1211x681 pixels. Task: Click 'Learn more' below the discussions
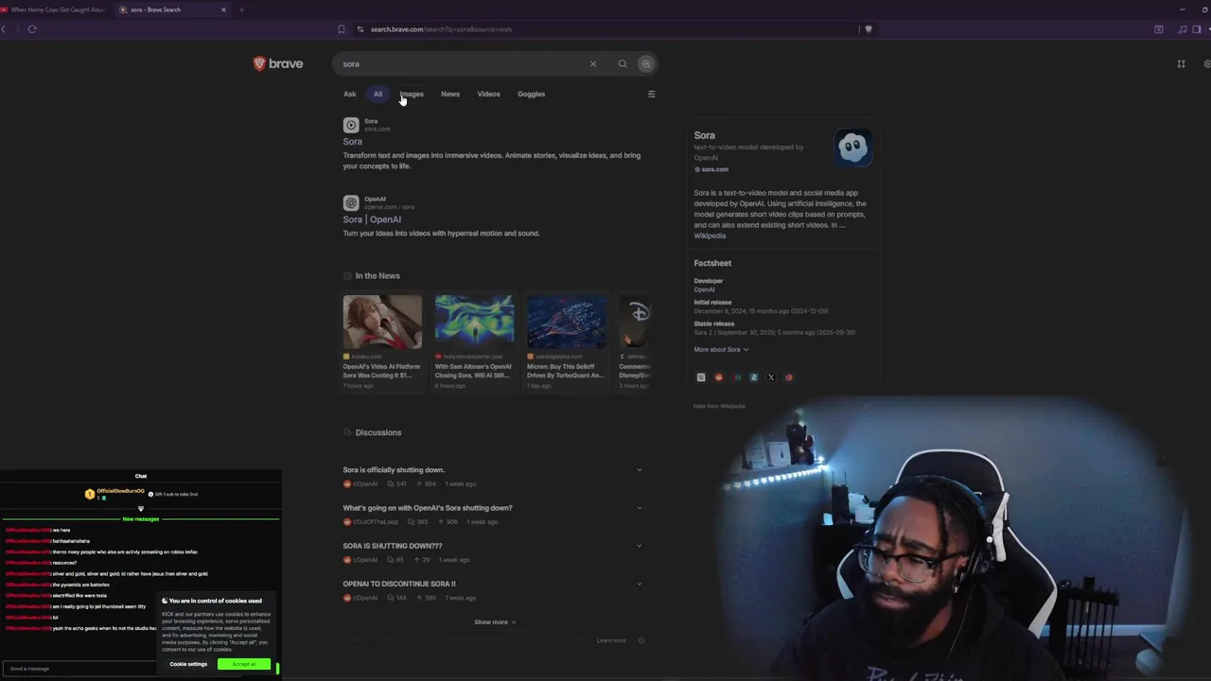(x=611, y=640)
